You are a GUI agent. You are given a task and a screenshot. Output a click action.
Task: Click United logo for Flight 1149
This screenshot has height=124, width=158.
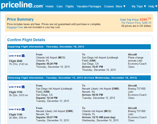click(17, 109)
